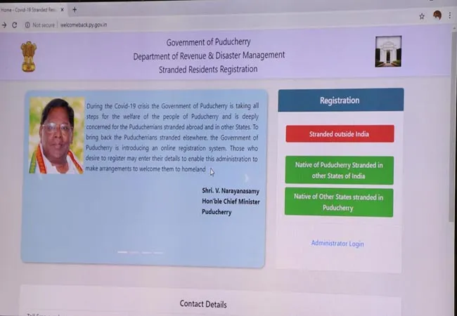Click the Shri. V. Narayanasamy name text
The width and height of the screenshot is (457, 316).
[231, 191]
